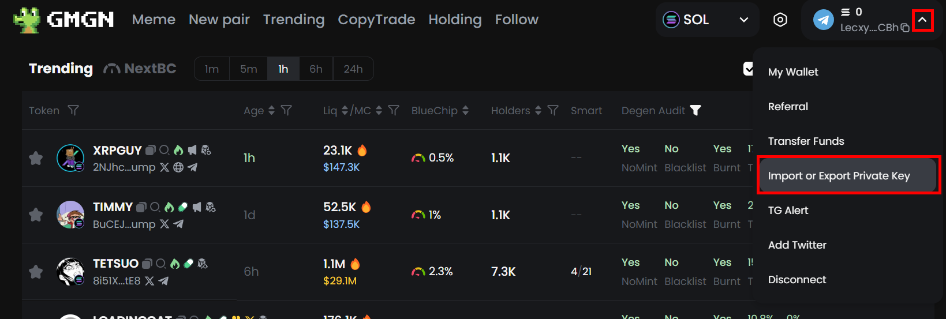
Task: Open the Token column filter
Action: click(x=73, y=110)
